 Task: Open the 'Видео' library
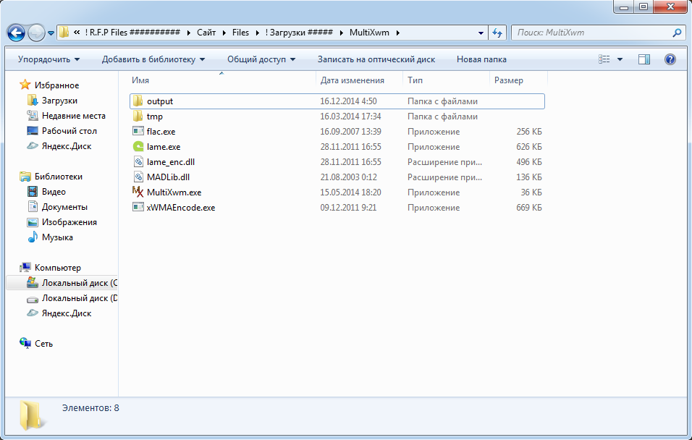coord(54,192)
